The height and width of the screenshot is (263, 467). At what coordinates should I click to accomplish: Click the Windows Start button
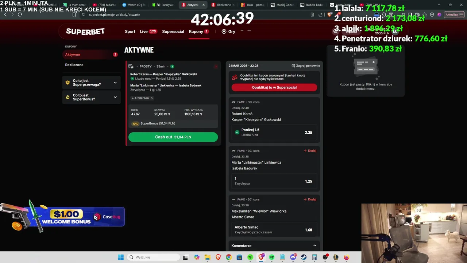click(121, 257)
